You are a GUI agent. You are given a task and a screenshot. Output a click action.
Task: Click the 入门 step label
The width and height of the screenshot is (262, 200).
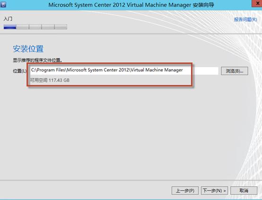[x=8, y=19]
